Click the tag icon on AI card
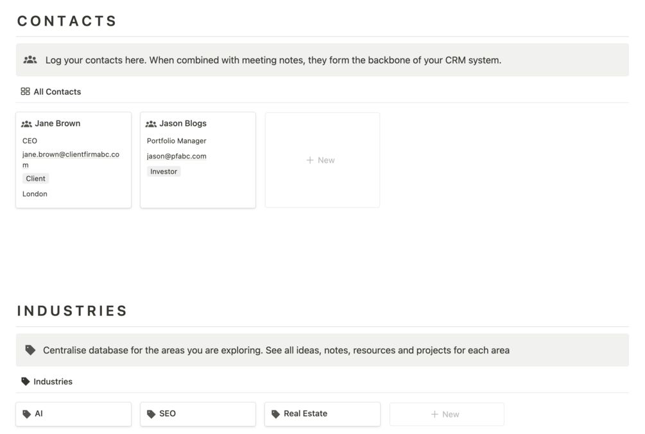Screen dimensions: 645x434 point(27,414)
